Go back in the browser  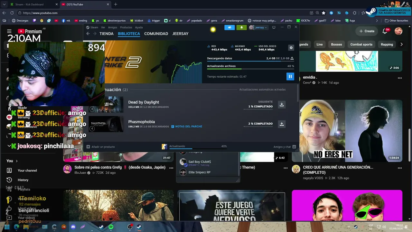tap(4, 13)
